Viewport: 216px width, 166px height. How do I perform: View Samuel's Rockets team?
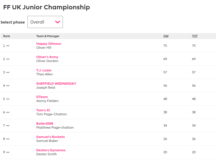(x=50, y=137)
